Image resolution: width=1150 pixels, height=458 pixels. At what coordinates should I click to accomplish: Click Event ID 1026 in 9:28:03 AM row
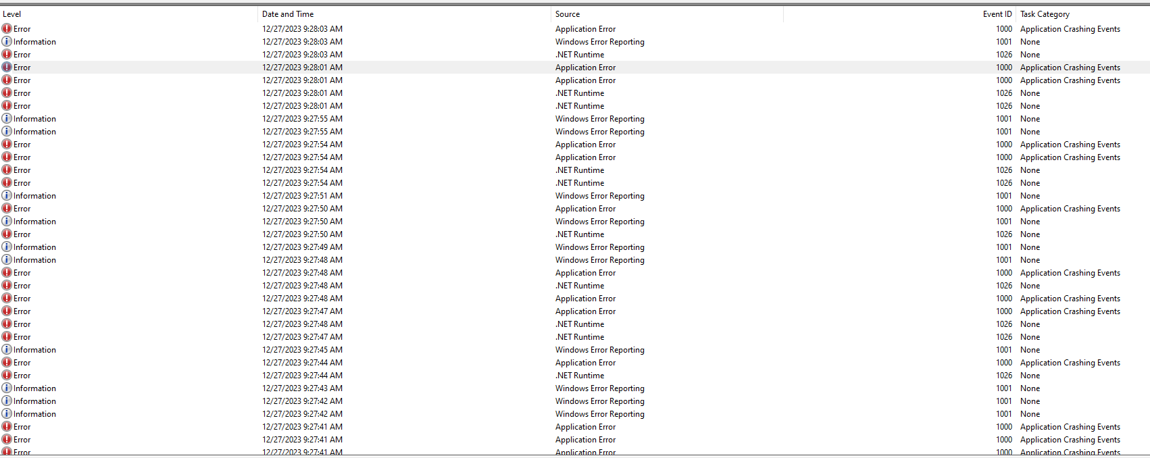1004,55
